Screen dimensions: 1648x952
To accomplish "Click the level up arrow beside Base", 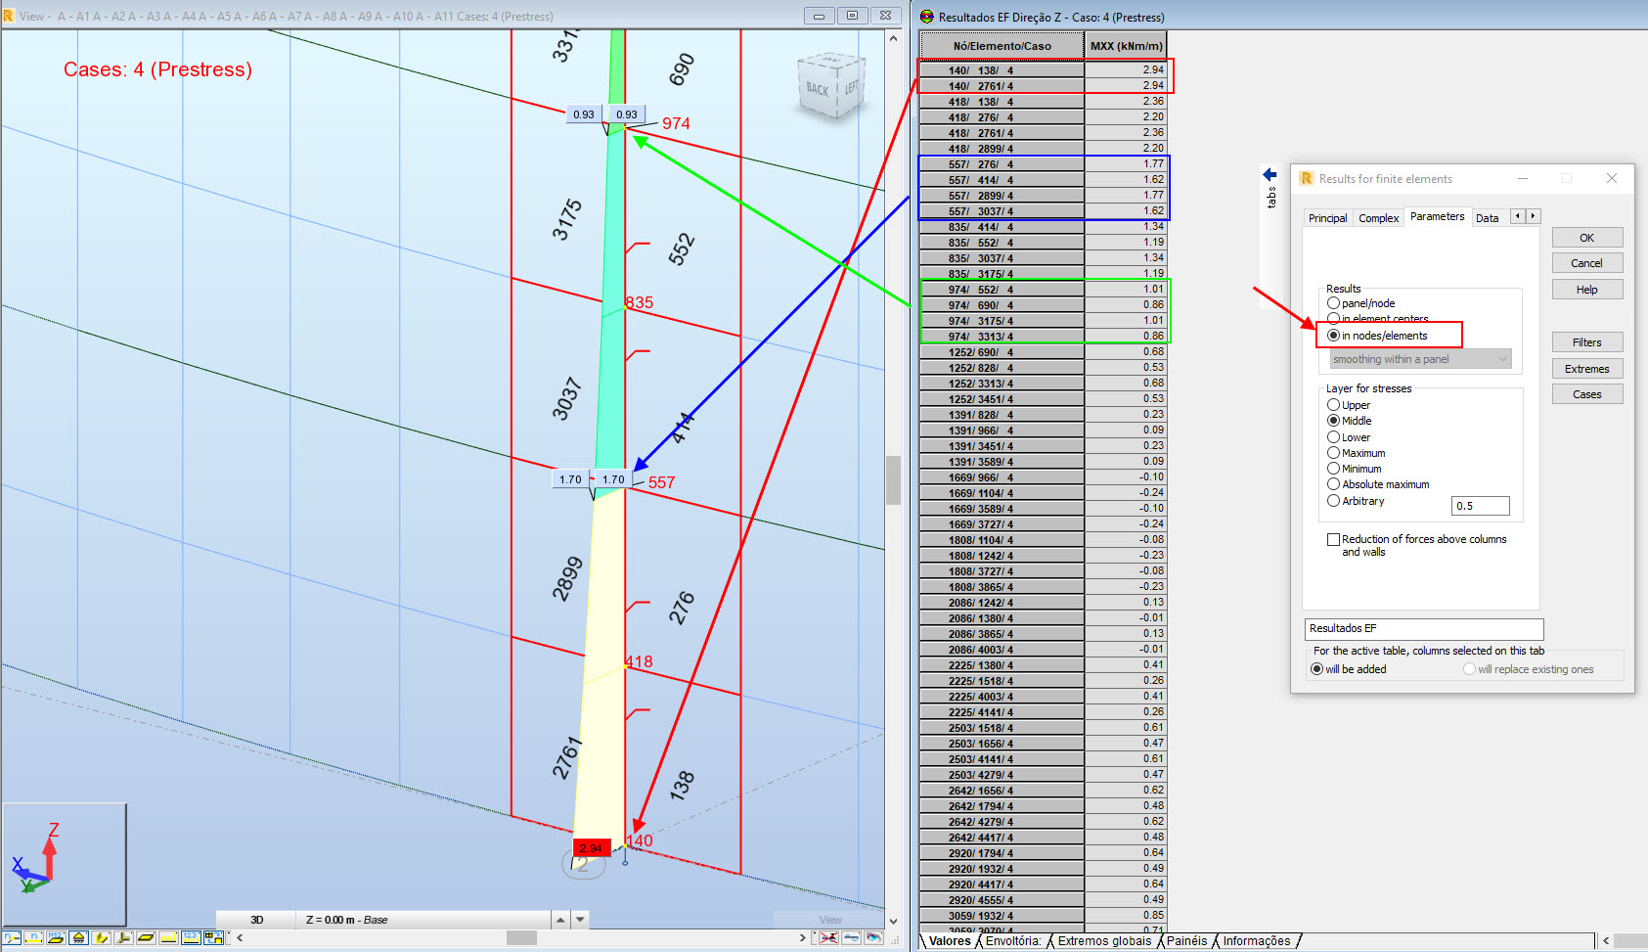I will click(x=560, y=920).
